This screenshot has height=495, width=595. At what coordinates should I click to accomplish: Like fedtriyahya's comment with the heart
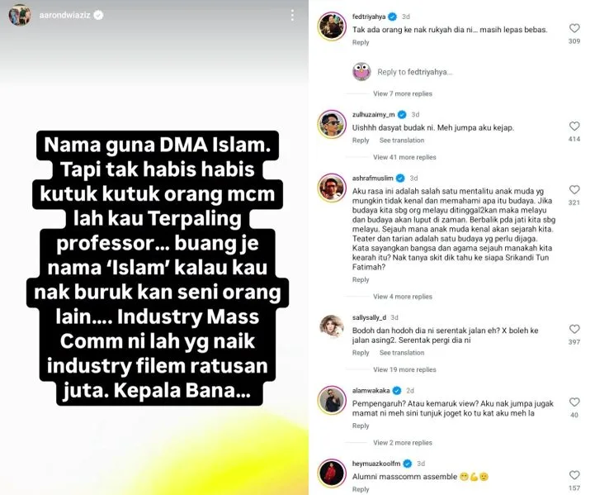click(574, 28)
